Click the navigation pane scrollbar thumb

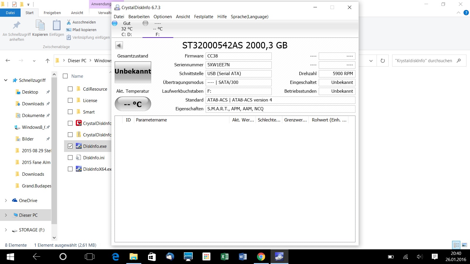tap(54, 151)
